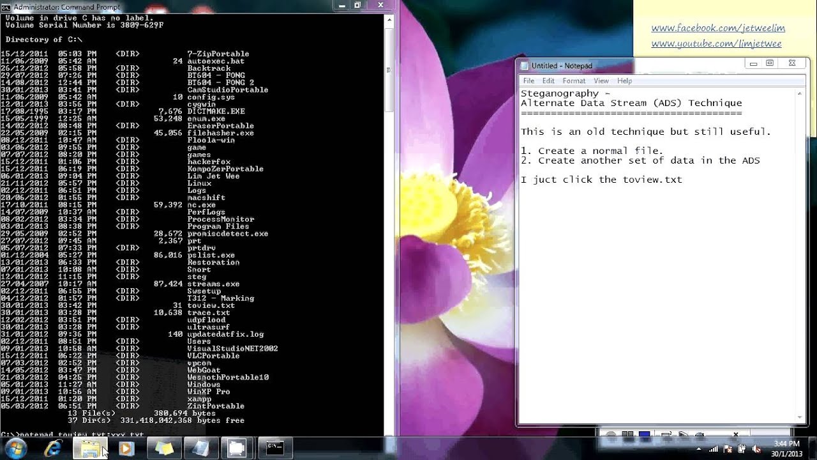Follow the www.youtube.com/limjetwee link

pos(716,43)
